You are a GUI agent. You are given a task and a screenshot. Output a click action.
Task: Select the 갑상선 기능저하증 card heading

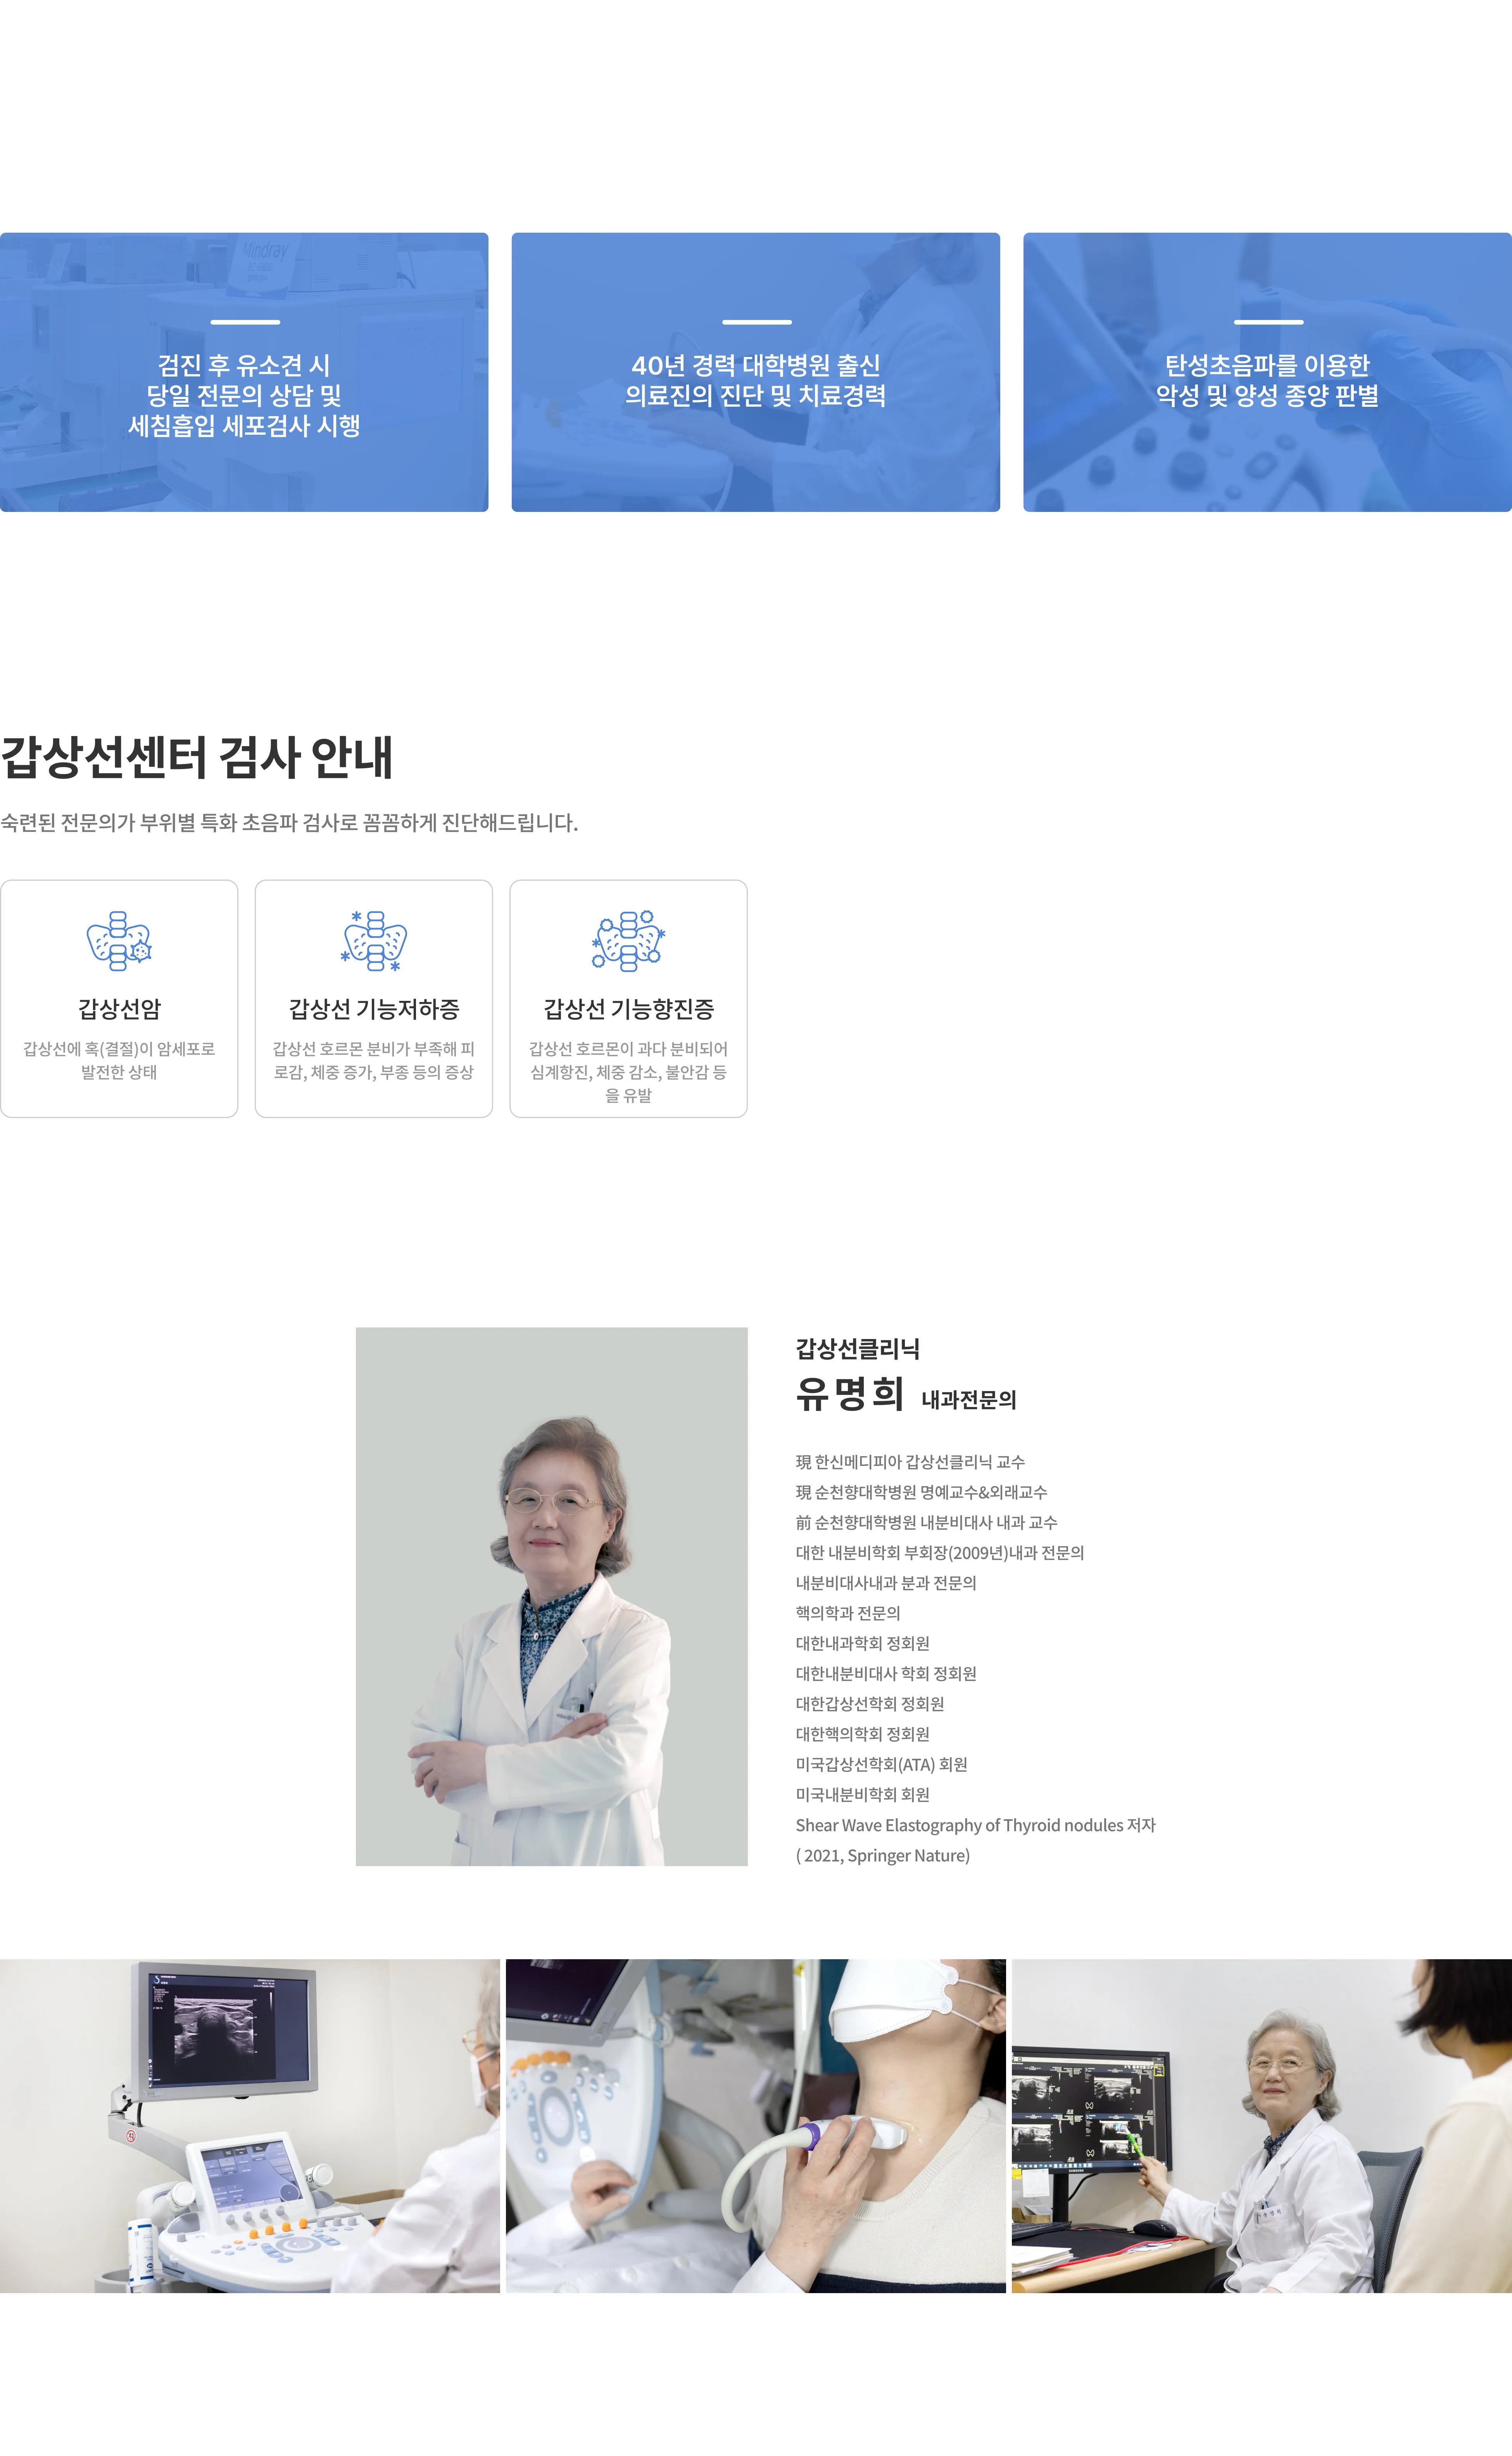tap(374, 1009)
